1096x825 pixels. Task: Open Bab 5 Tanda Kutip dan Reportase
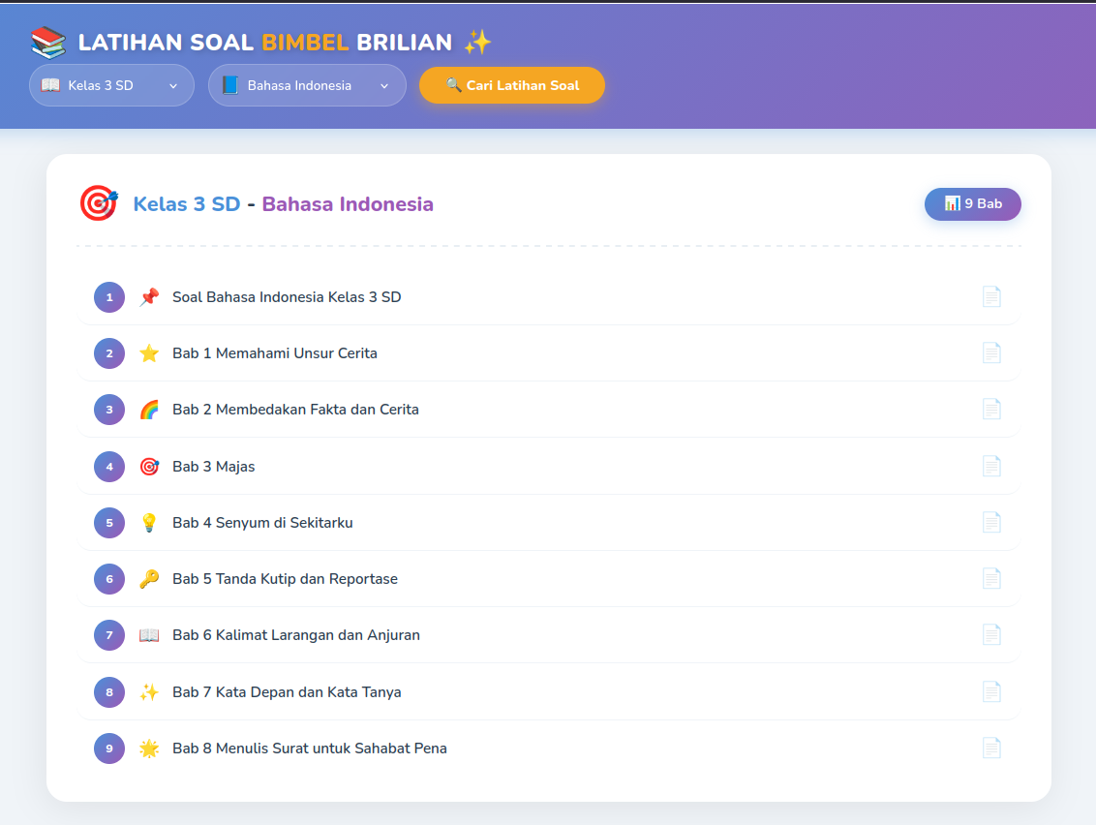coord(549,579)
